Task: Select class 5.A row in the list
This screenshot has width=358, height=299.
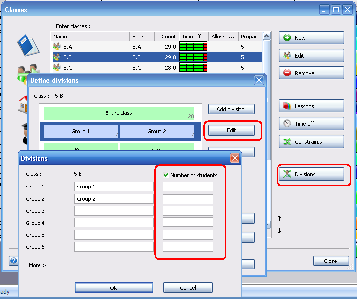Action: point(90,47)
